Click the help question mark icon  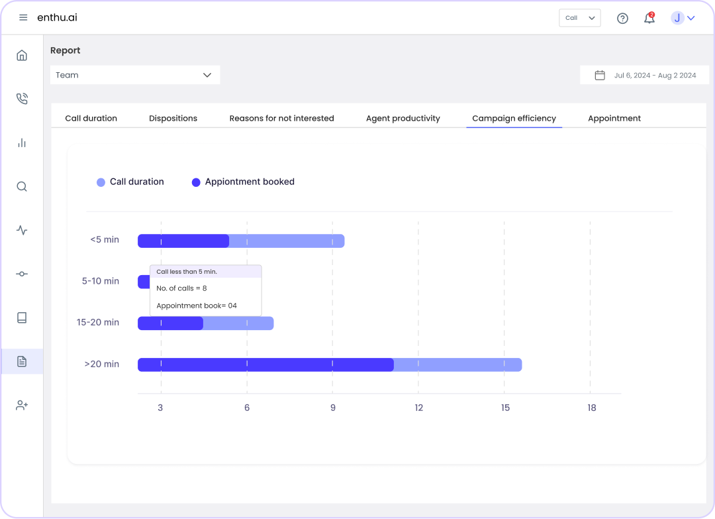coord(622,19)
